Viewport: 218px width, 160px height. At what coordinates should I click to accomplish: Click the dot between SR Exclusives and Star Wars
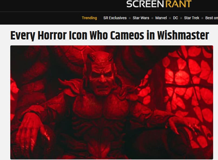pos(130,18)
